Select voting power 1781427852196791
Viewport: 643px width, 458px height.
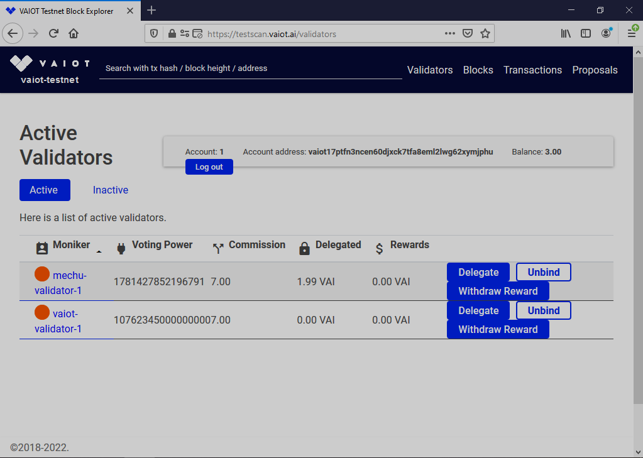pos(158,282)
